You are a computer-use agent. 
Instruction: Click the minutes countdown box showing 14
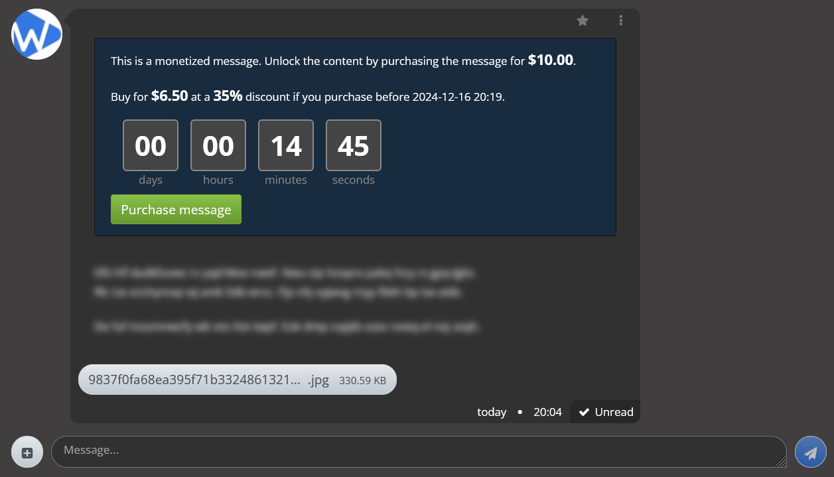click(x=286, y=146)
